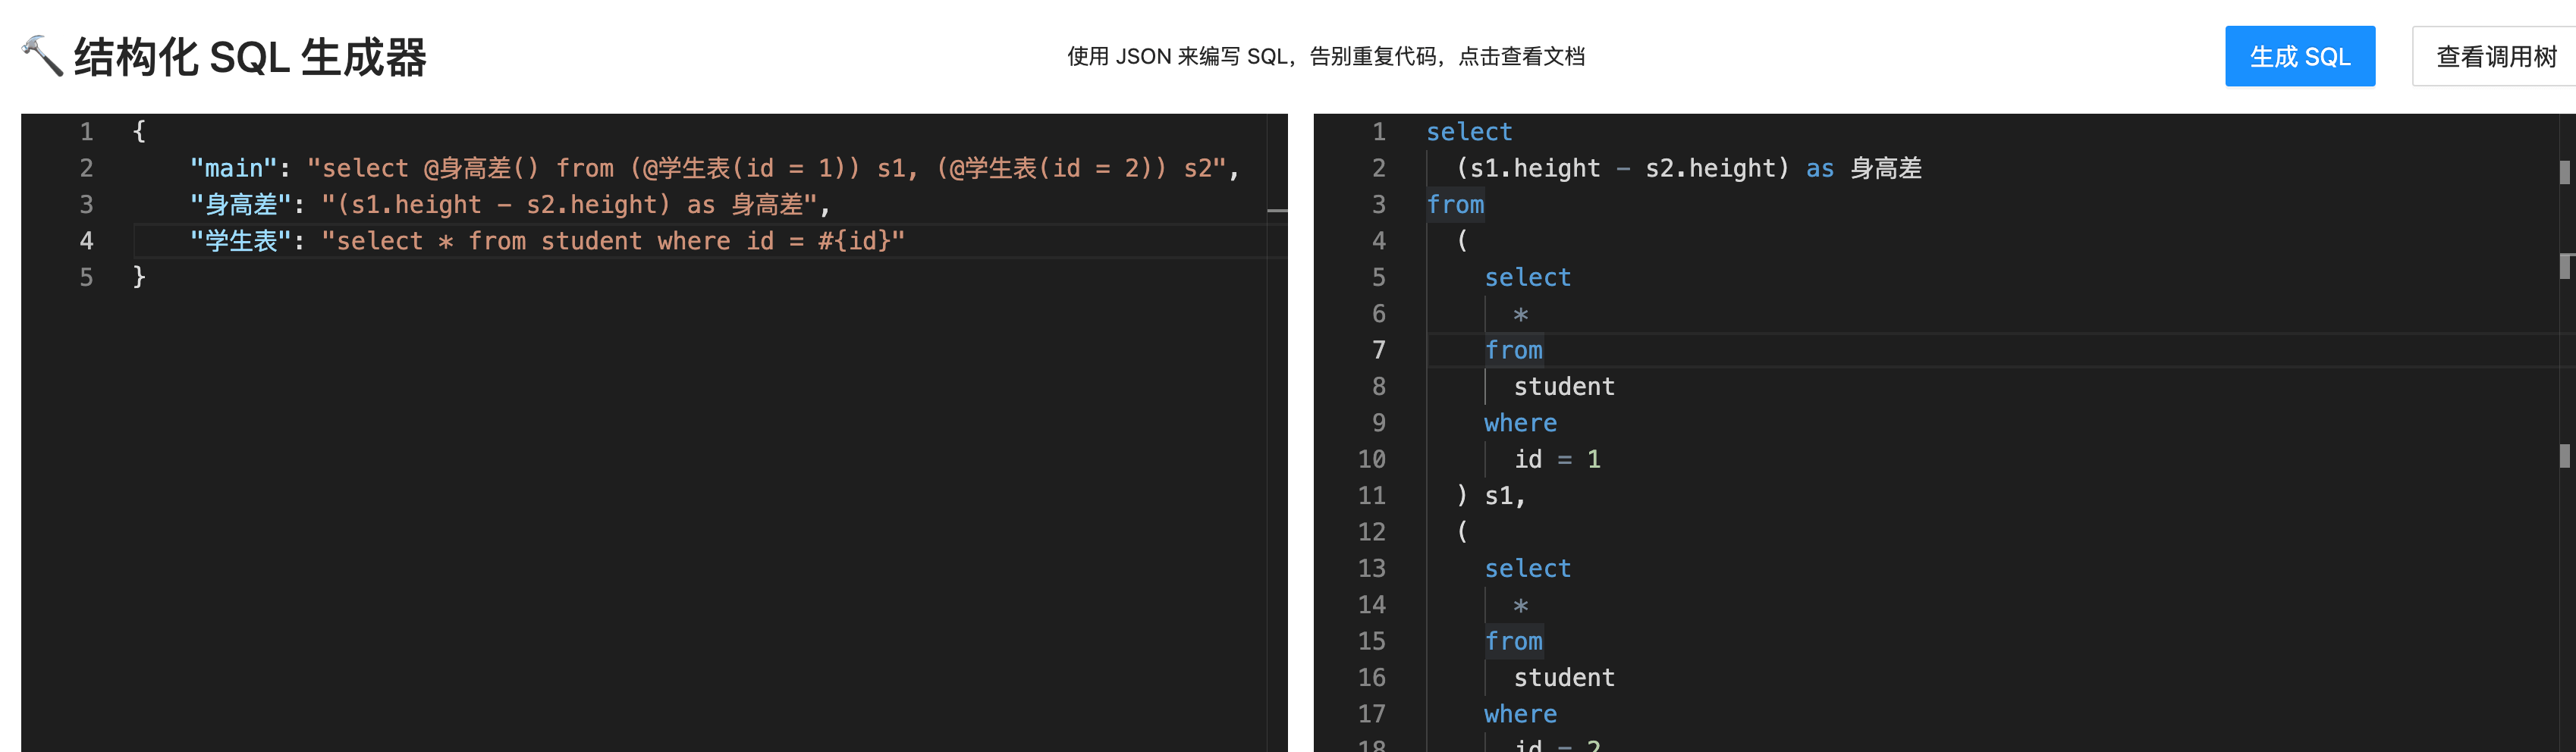Click the JSON editor's overview ruler marker
The width and height of the screenshot is (2576, 752).
(x=1277, y=211)
